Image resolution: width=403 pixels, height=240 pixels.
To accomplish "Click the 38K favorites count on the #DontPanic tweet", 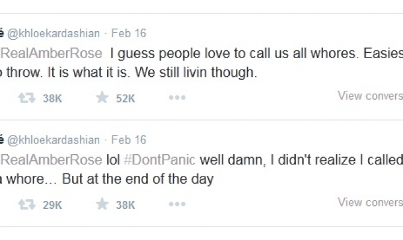I will (125, 205).
